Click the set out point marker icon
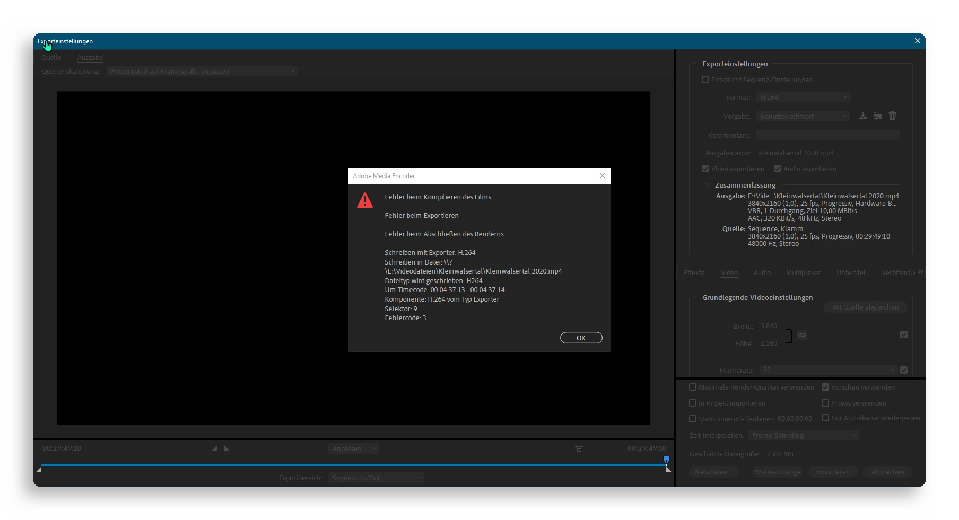 [226, 448]
